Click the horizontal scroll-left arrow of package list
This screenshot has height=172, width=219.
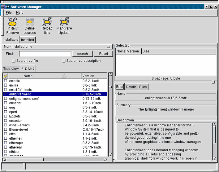pyautogui.click(x=4, y=160)
